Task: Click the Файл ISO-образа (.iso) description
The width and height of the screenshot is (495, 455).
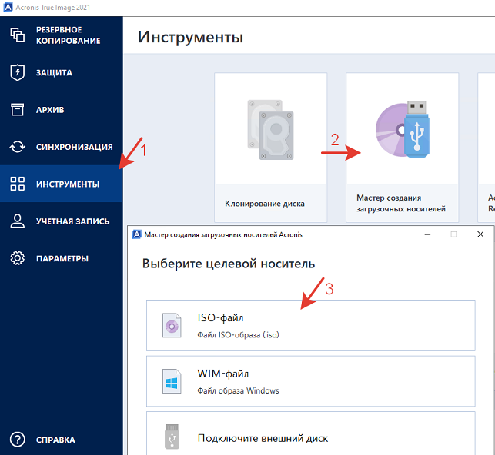Action: 238,334
